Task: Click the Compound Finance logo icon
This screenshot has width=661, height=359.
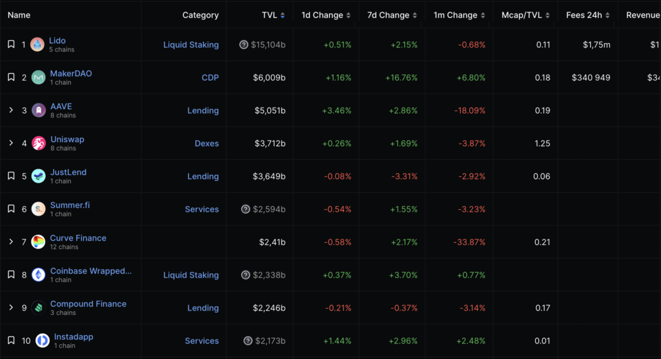Action: 39,308
